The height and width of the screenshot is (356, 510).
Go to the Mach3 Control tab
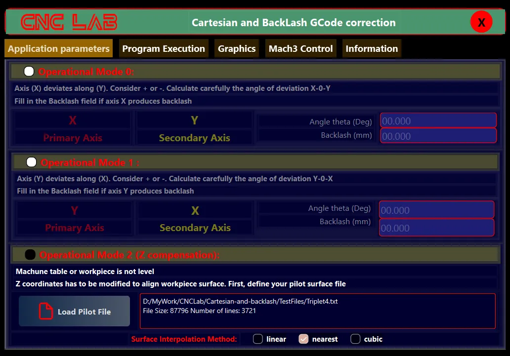(300, 48)
